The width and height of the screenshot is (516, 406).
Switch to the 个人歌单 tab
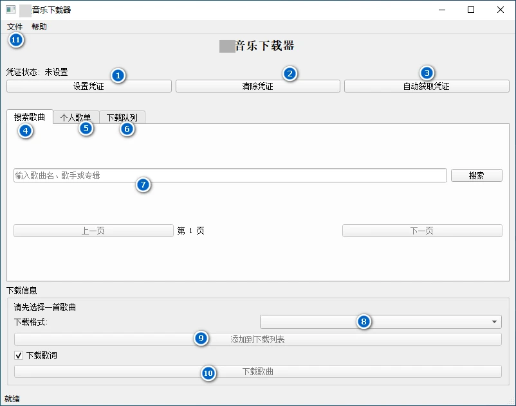pos(76,118)
